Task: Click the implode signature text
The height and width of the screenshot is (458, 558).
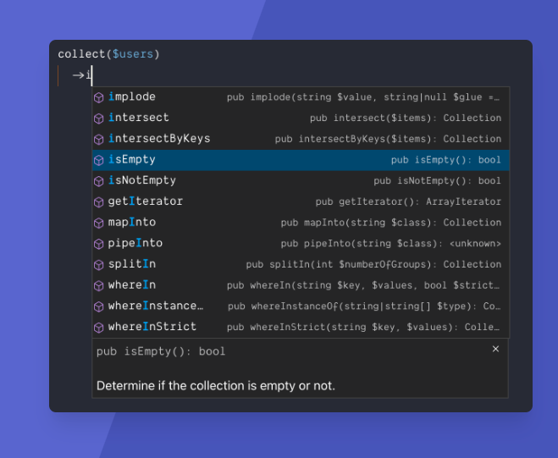Action: click(x=363, y=97)
